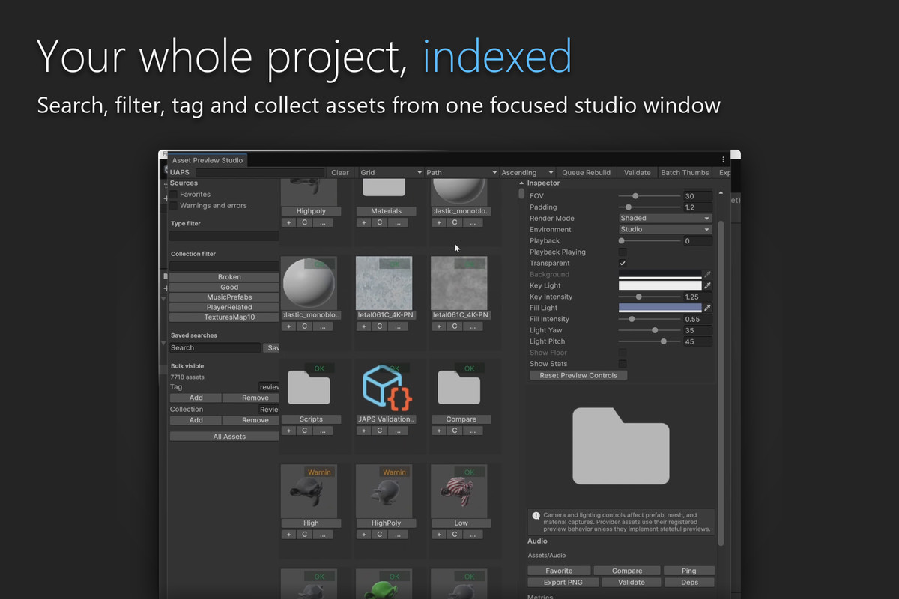Collapse the Inspector section triangle
This screenshot has width=899, height=599.
[522, 183]
